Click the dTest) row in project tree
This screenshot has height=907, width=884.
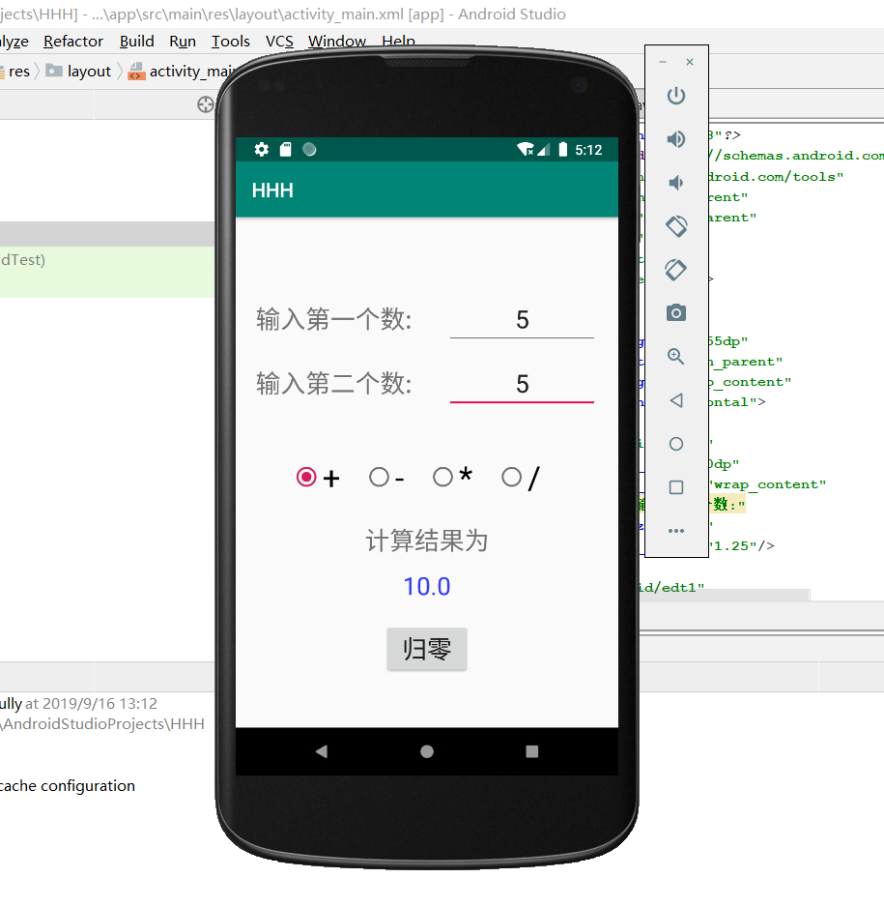pyautogui.click(x=107, y=260)
